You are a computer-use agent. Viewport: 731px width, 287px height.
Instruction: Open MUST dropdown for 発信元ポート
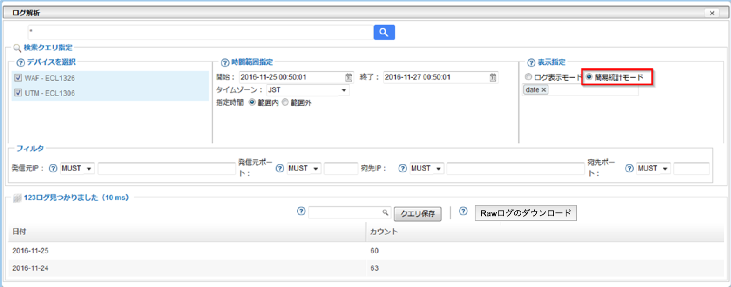tap(304, 169)
